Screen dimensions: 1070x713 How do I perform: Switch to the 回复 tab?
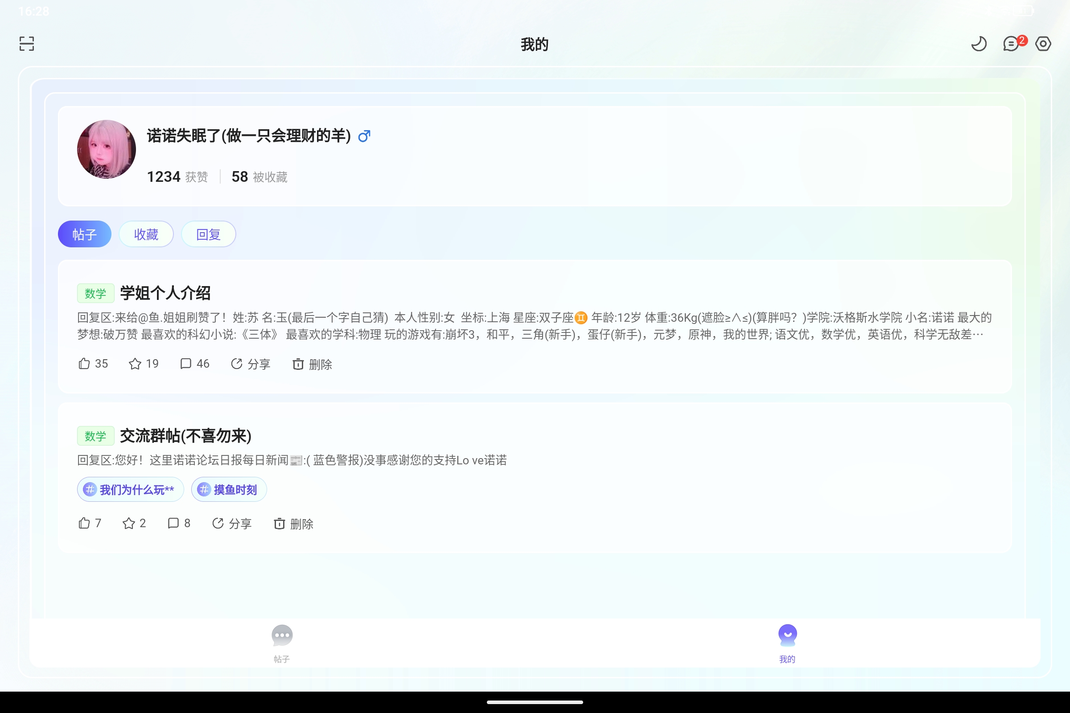[208, 234]
